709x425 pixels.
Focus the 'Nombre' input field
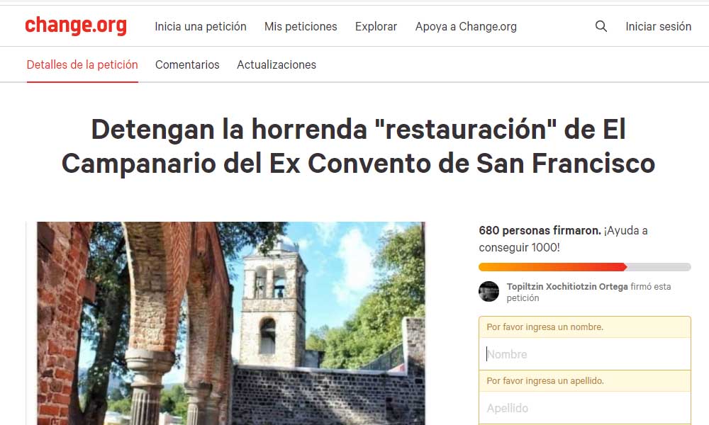585,354
